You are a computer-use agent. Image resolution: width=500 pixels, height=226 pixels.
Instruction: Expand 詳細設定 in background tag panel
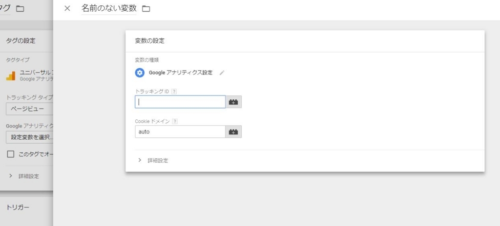[x=24, y=176]
